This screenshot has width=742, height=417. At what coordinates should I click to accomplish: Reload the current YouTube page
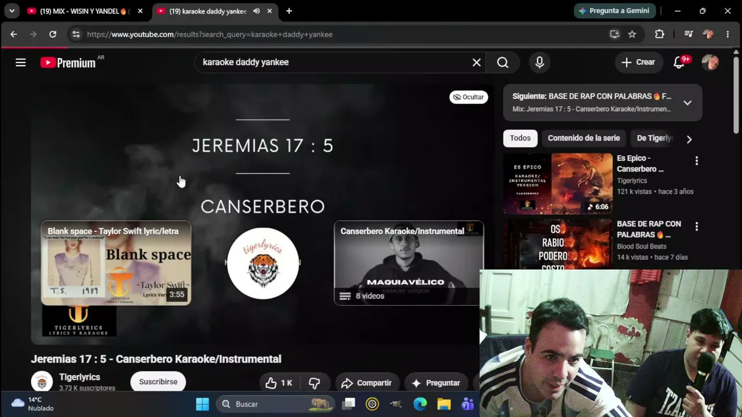tap(53, 34)
